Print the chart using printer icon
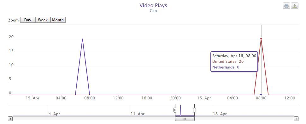The height and width of the screenshot is (124, 306). tap(286, 6)
